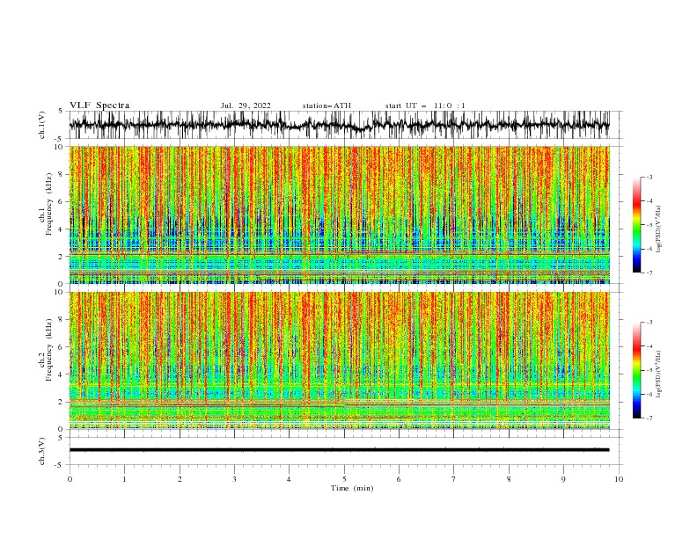This screenshot has height=538, width=697.
Task: Select the ch.2 "Frequency (kHz)" axis label
Action: pyautogui.click(x=49, y=350)
